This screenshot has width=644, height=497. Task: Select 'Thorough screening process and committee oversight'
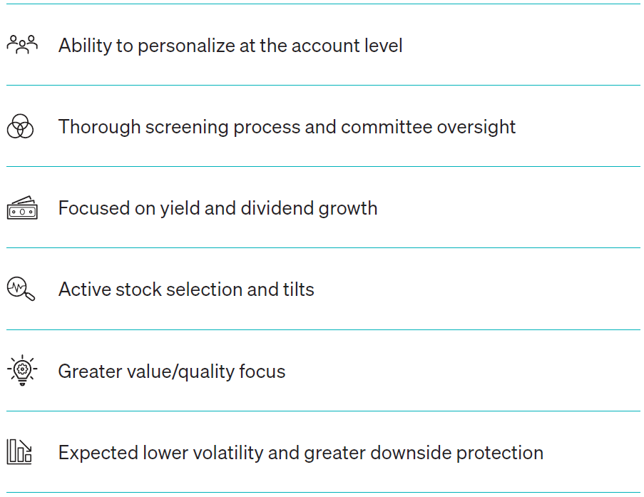pos(287,127)
